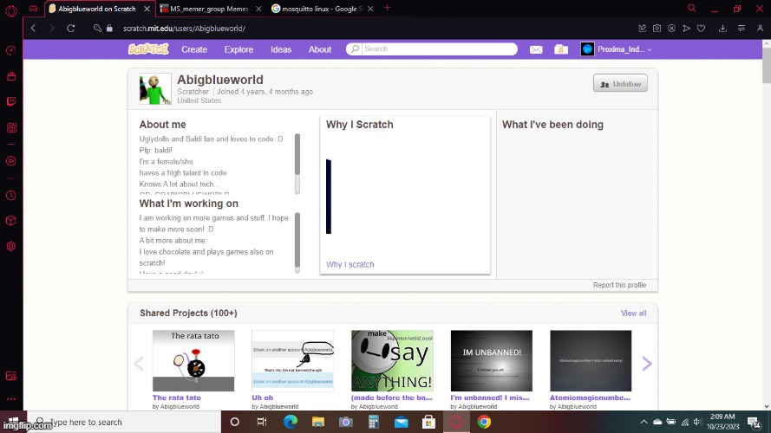Reload the Scratch profile page
Viewport: 771px width, 433px height.
[x=71, y=29]
